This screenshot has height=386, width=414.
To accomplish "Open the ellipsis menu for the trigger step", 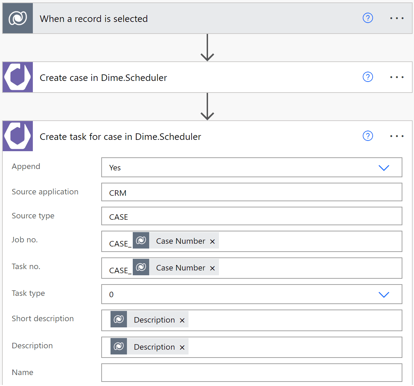I will (397, 18).
